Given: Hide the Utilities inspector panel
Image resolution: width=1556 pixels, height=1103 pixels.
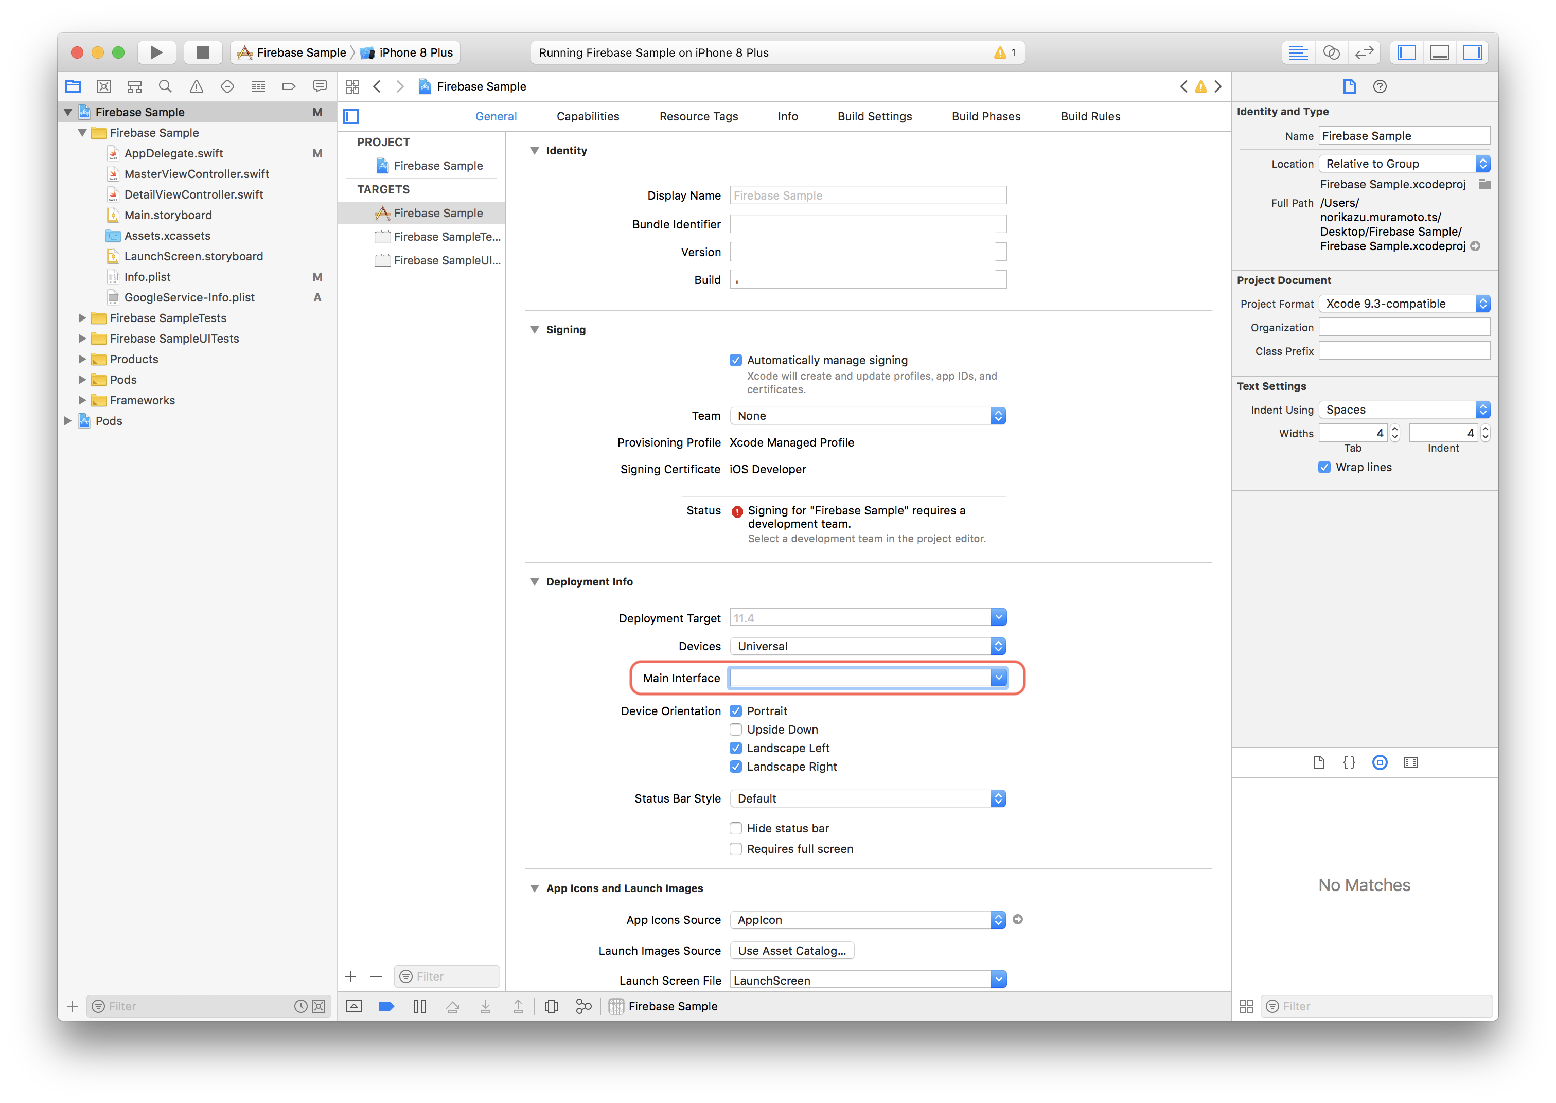Looking at the screenshot, I should (1473, 52).
